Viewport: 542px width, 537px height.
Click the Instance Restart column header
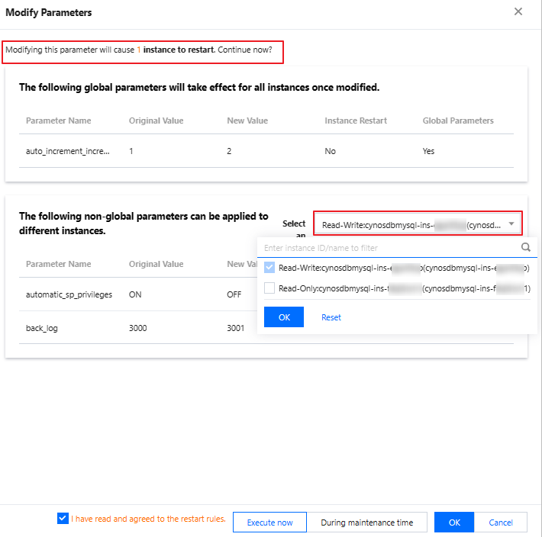(356, 121)
